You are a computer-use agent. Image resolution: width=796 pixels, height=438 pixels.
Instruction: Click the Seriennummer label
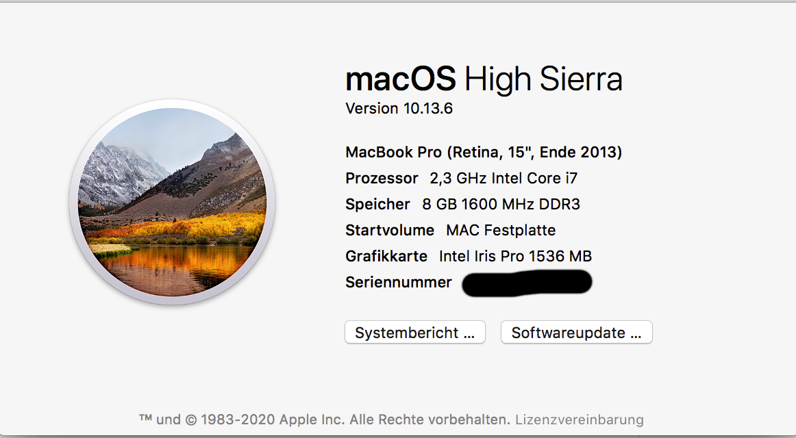point(399,282)
